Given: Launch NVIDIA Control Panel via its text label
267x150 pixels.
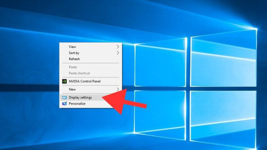Looking at the screenshot, I should (x=84, y=81).
